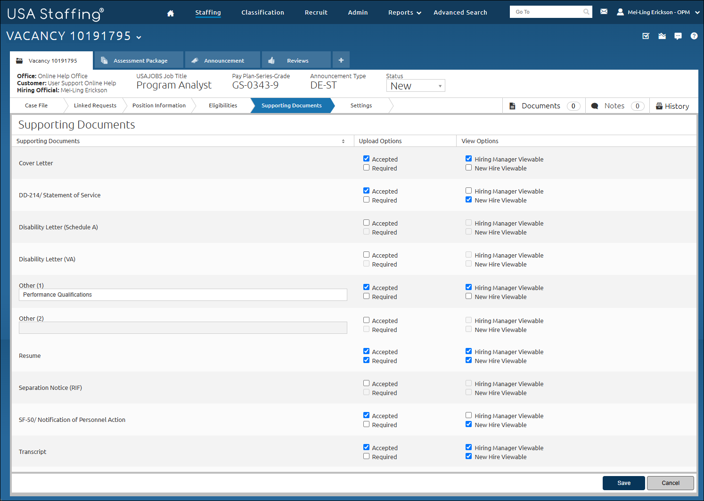Open the inbox tray icon
704x501 pixels.
pyautogui.click(x=662, y=36)
